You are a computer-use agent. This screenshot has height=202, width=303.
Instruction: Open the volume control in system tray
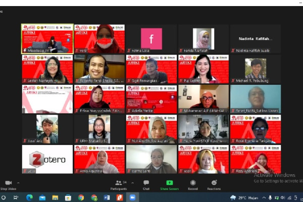[x=283, y=198]
